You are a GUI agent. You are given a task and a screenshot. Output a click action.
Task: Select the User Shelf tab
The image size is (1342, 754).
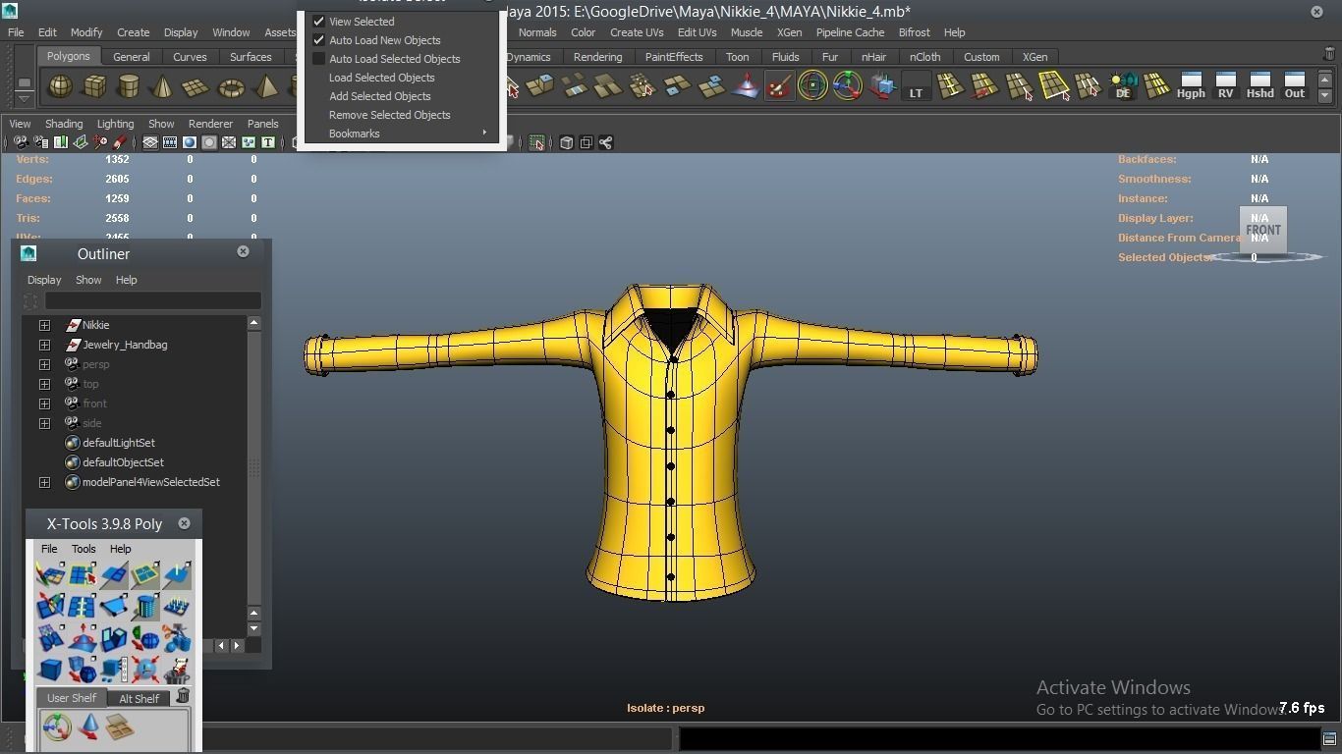(x=72, y=698)
